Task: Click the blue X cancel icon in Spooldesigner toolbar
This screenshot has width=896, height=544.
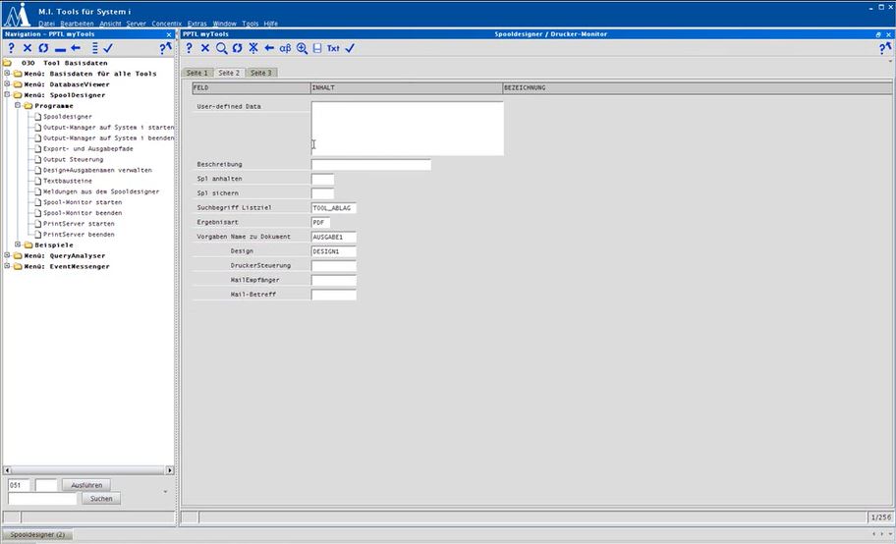Action: (205, 48)
